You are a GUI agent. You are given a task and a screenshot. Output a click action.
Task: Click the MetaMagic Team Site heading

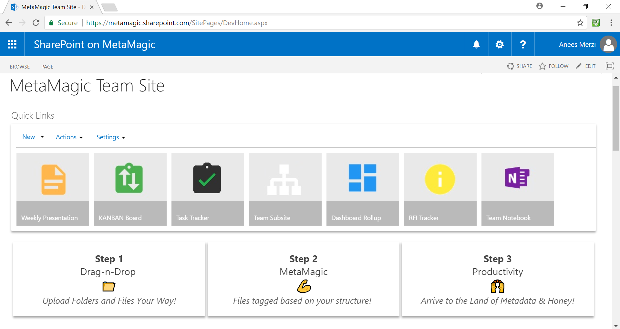[x=88, y=86]
